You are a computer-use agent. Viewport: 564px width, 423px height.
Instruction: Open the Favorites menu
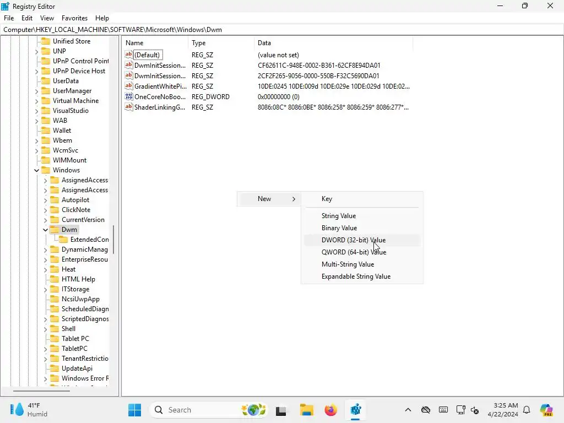click(74, 18)
